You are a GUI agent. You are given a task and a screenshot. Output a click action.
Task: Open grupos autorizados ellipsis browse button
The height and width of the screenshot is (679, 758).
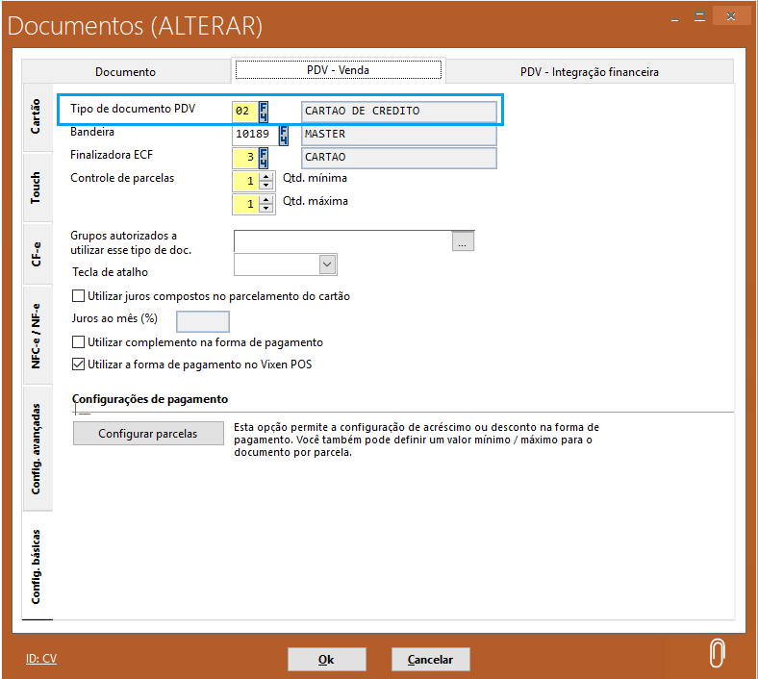tap(463, 241)
